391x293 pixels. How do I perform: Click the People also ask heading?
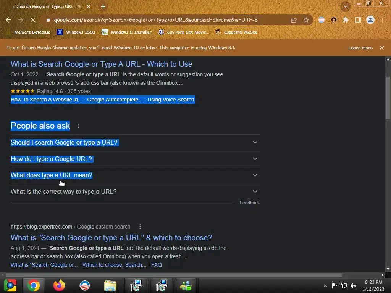40,126
